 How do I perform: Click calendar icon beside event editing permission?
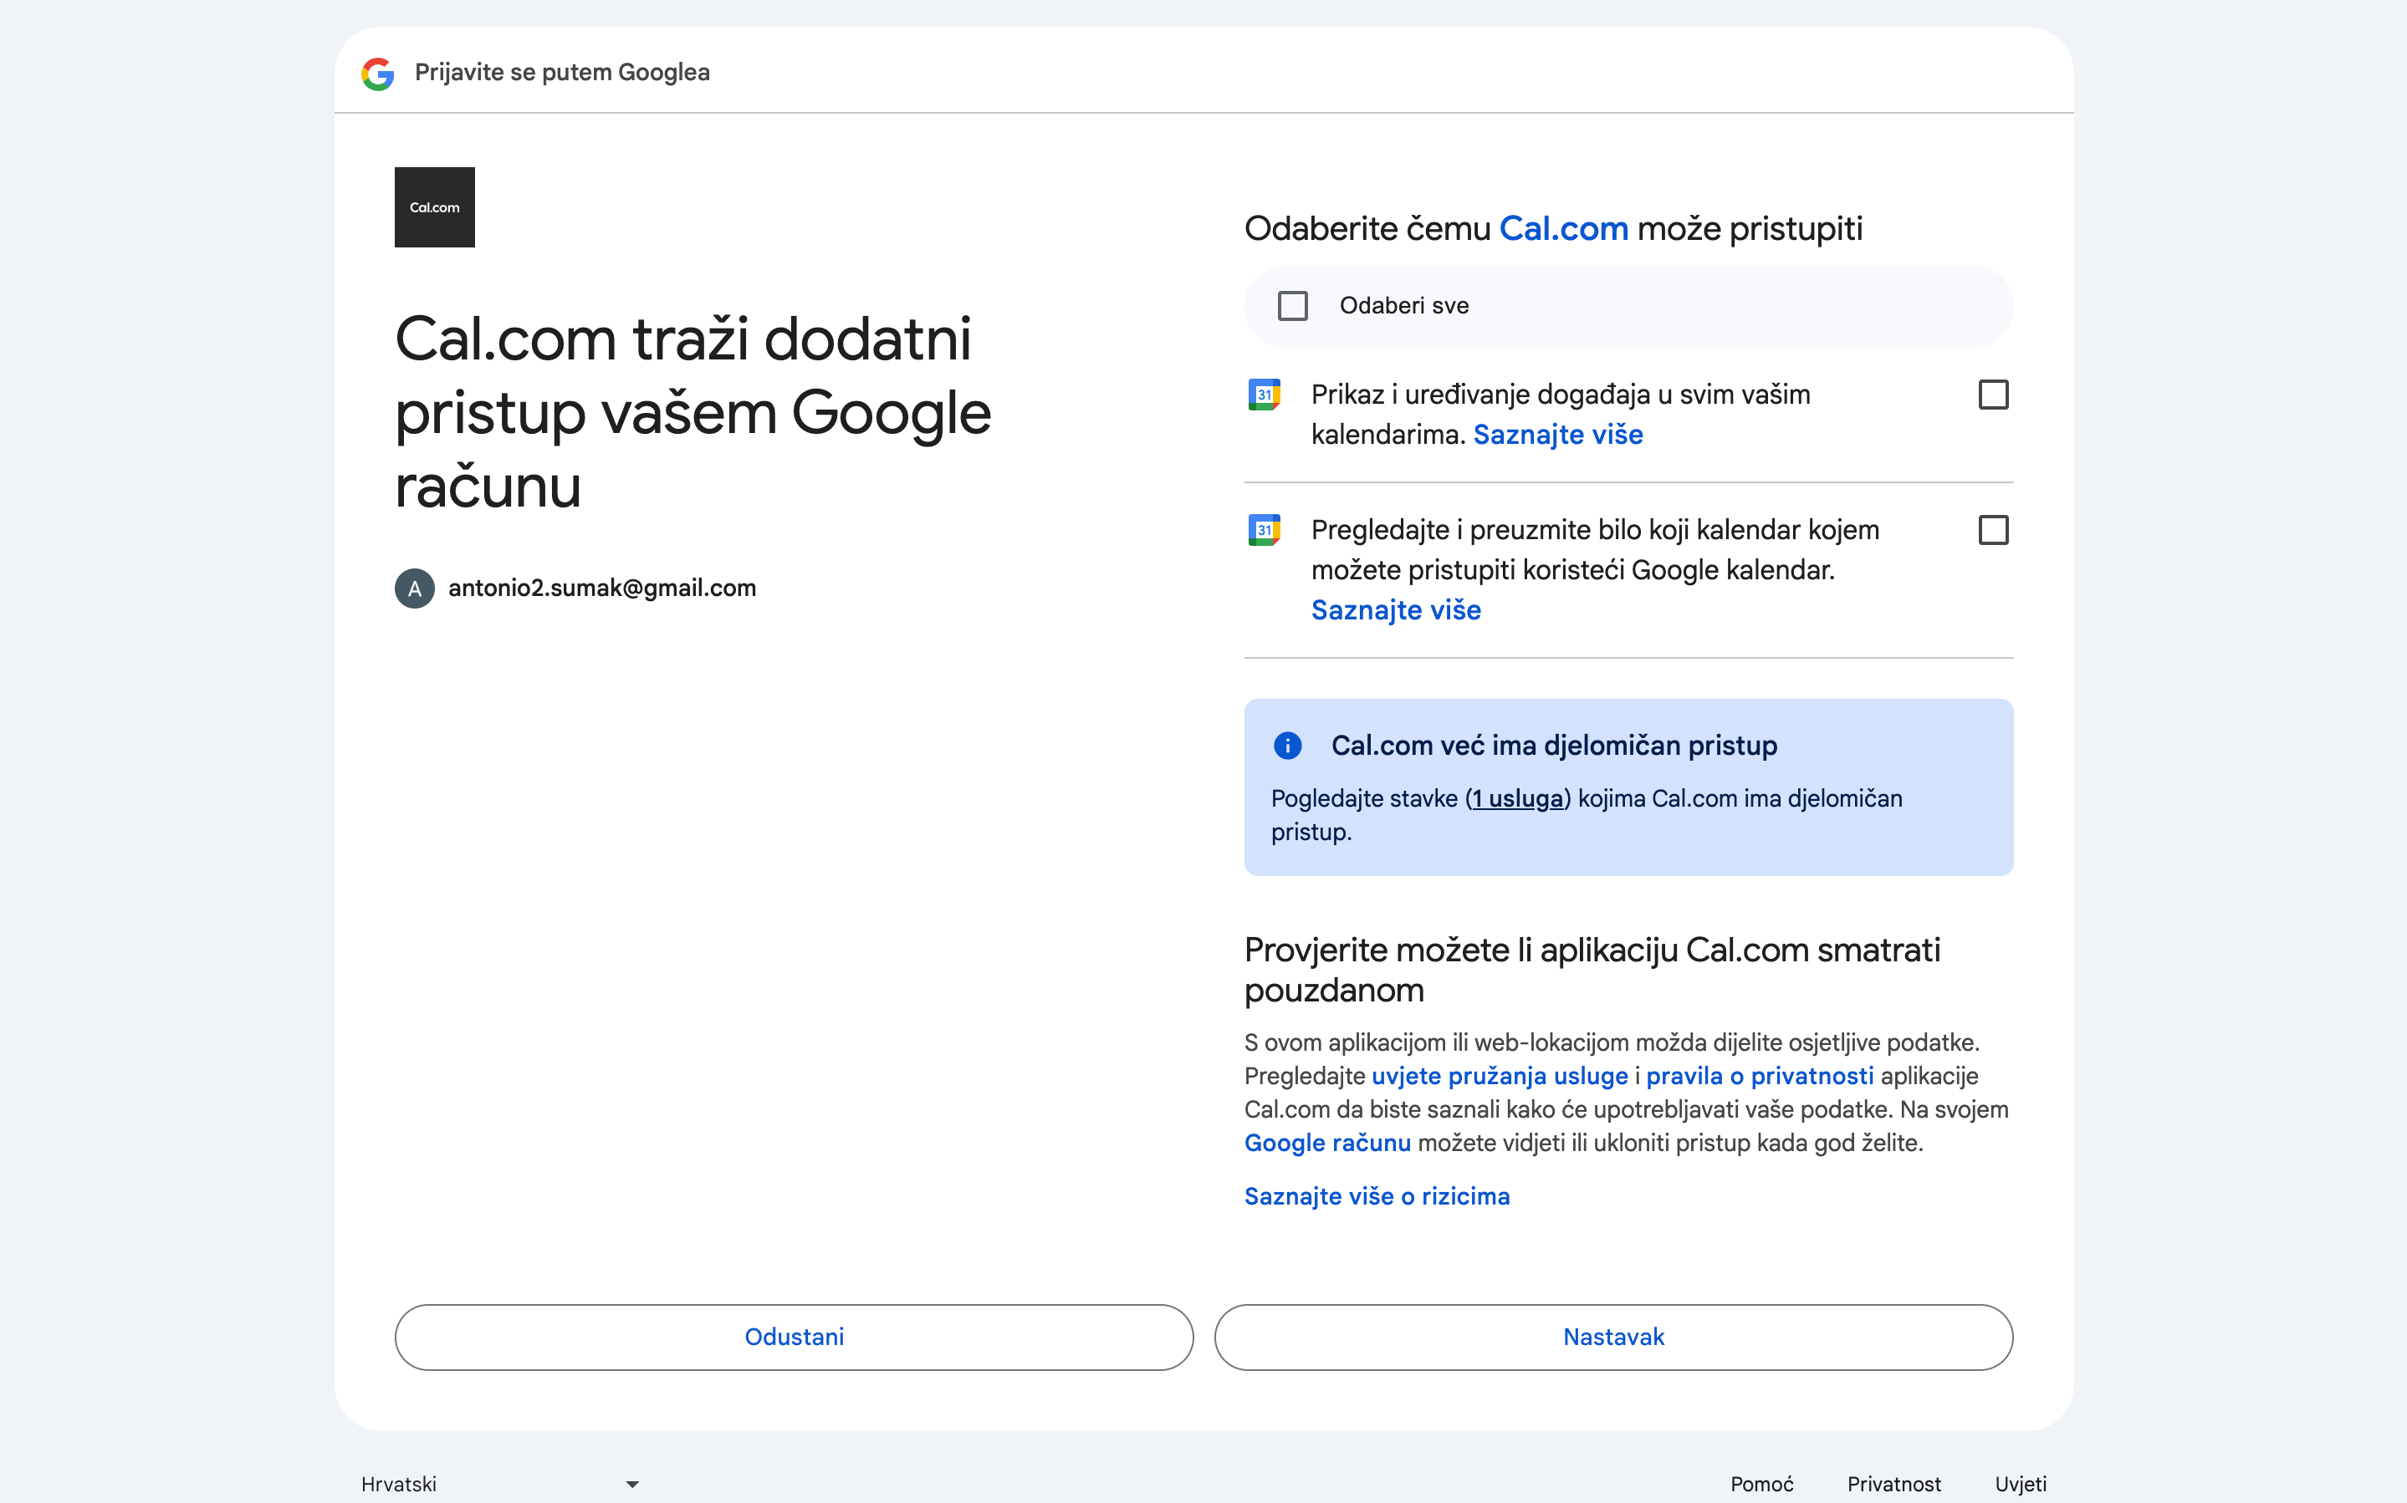point(1264,395)
